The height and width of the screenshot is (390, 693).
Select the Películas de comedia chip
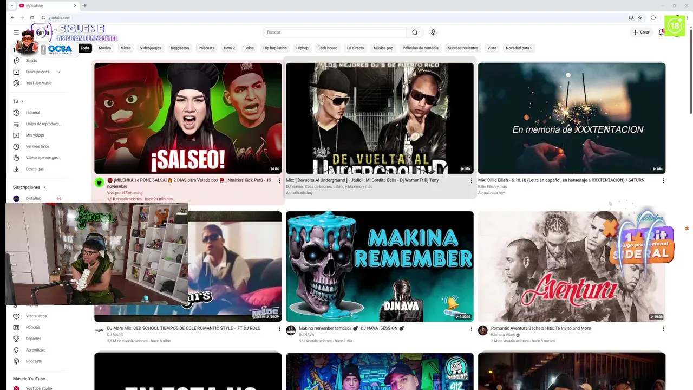click(x=421, y=48)
